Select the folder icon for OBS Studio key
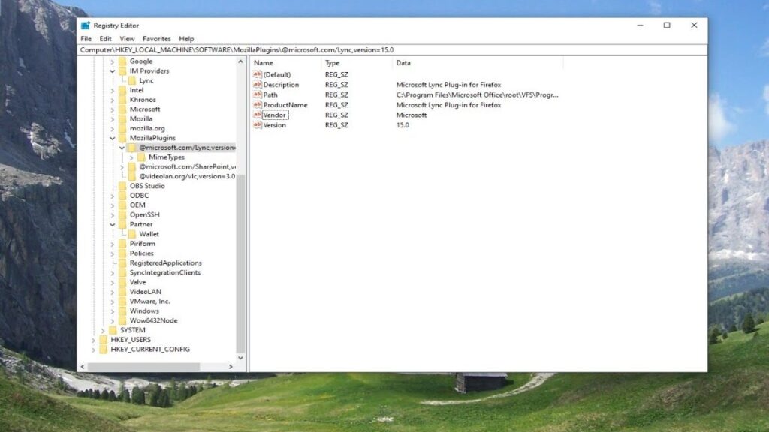This screenshot has width=769, height=432. click(x=122, y=186)
